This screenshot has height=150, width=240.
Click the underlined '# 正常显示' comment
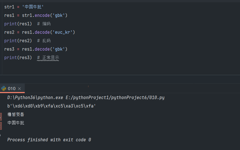48,57
